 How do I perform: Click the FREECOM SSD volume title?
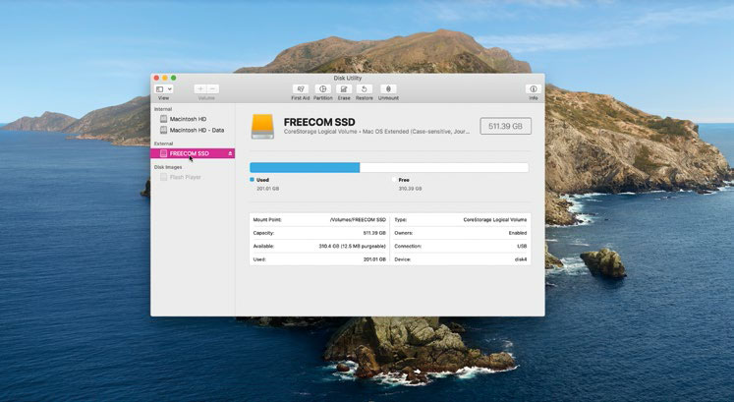click(319, 122)
